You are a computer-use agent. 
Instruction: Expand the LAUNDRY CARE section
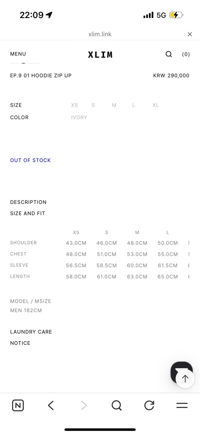coord(31,332)
